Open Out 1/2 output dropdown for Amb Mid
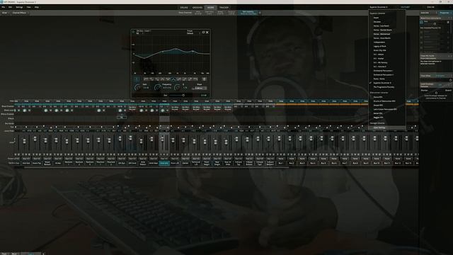Image resolution: width=453 pixels, height=255 pixels. click(164, 159)
